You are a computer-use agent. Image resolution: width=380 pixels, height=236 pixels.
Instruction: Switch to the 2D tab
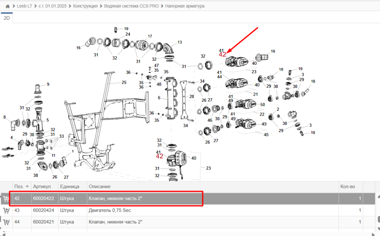coord(6,18)
